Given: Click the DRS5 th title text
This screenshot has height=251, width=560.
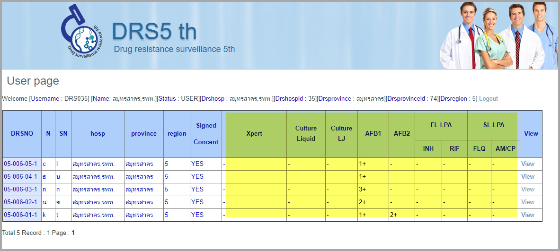Looking at the screenshot, I should 154,32.
